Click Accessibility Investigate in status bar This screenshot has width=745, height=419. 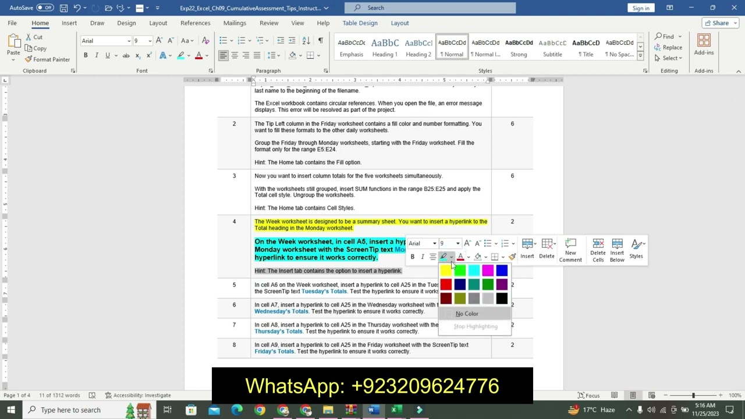click(138, 396)
